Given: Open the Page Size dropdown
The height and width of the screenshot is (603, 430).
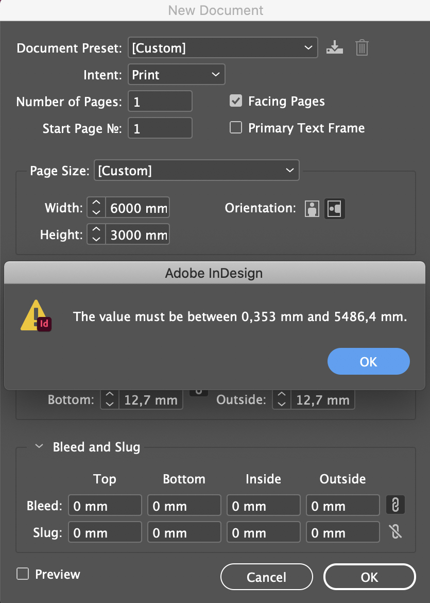Looking at the screenshot, I should pos(196,170).
